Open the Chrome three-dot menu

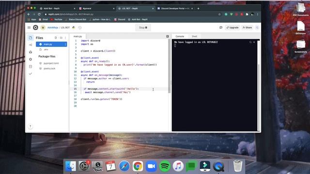click(258, 14)
